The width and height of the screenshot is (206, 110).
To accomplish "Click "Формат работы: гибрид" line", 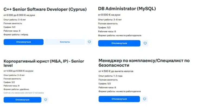I will pyautogui.click(x=16, y=35).
